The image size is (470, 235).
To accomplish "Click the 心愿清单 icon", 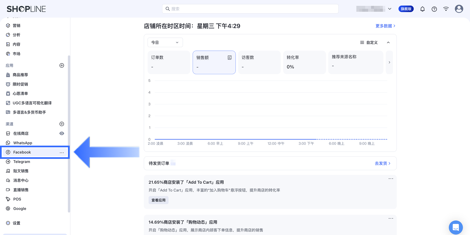I will pyautogui.click(x=8, y=94).
